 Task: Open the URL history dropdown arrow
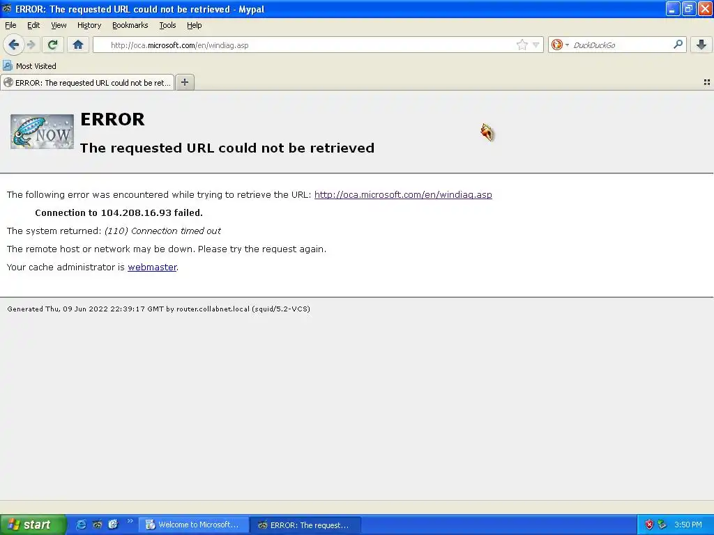(x=535, y=45)
